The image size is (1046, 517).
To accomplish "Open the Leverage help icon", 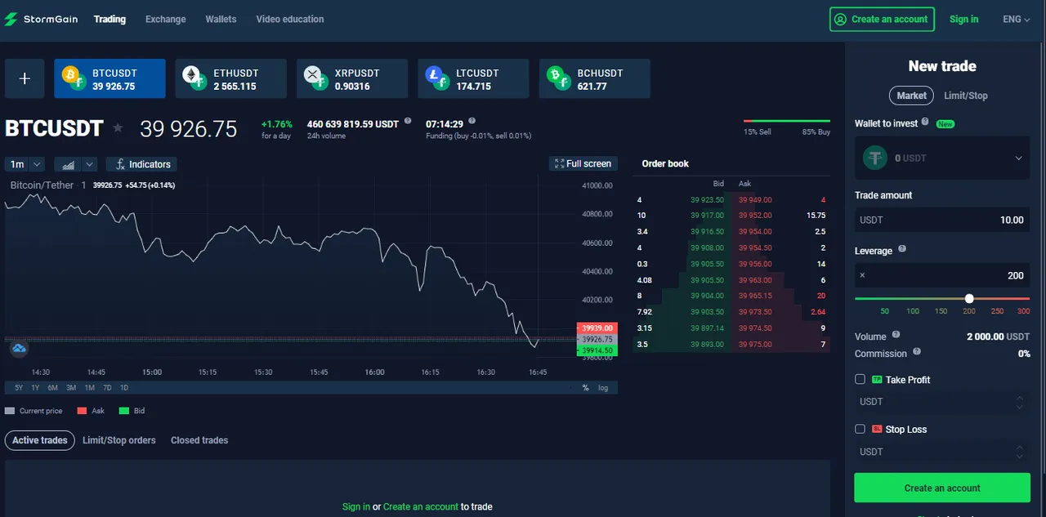I will point(901,249).
